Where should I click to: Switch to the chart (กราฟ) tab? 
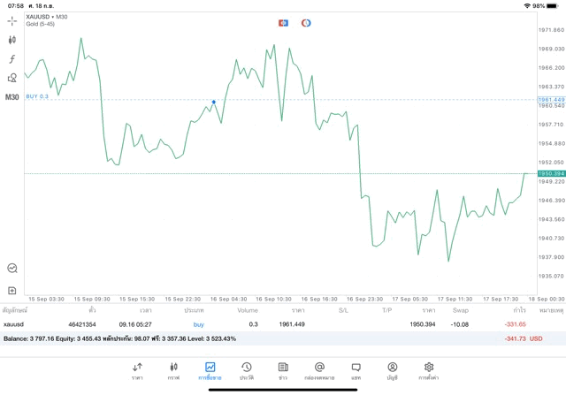(173, 371)
